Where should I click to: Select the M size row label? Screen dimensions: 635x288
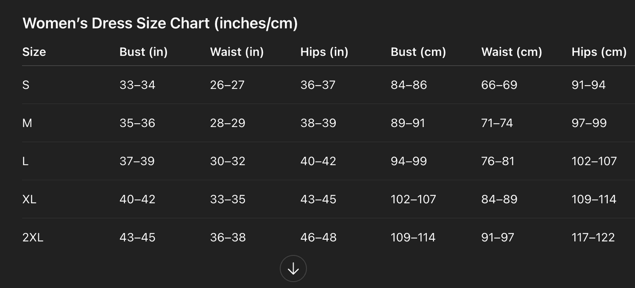coord(27,123)
